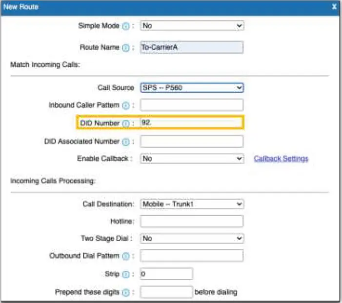Open the Call Destination dropdown
This screenshot has width=342, height=303.
click(192, 204)
